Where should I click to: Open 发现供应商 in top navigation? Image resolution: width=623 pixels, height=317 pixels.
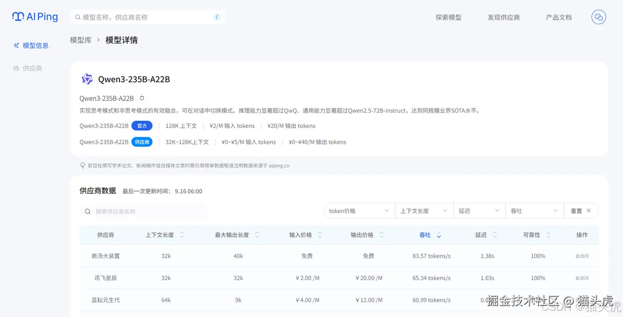click(x=504, y=17)
